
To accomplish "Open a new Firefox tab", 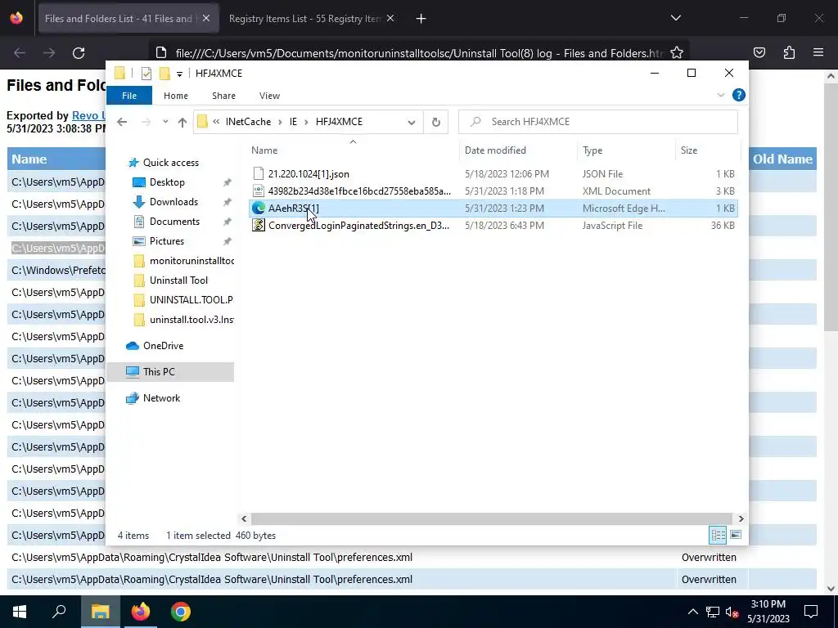I will 421,19.
